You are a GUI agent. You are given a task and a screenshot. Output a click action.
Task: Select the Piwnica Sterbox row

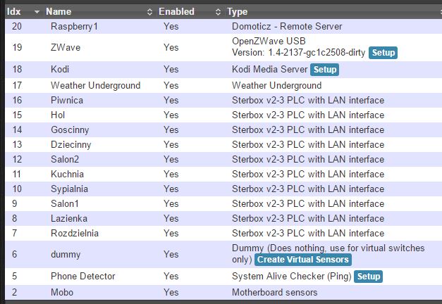click(223, 101)
